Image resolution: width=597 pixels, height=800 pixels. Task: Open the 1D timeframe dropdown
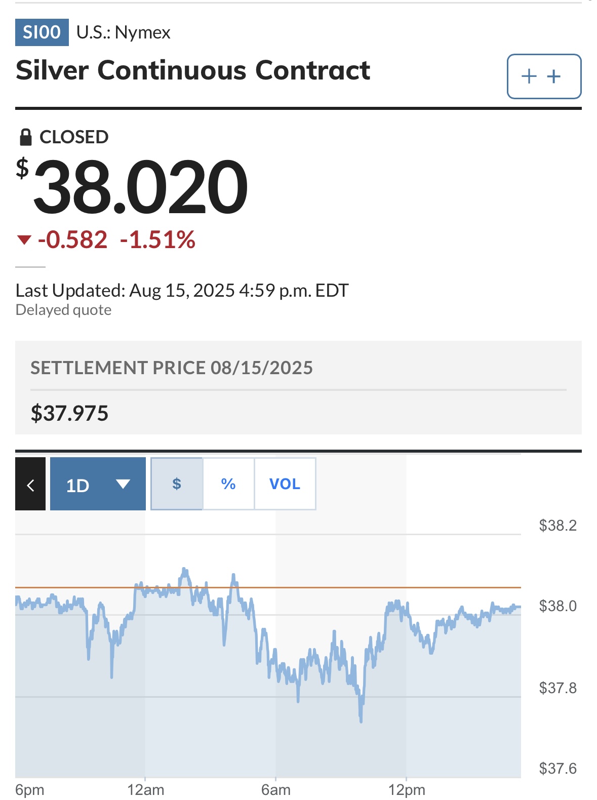click(98, 484)
